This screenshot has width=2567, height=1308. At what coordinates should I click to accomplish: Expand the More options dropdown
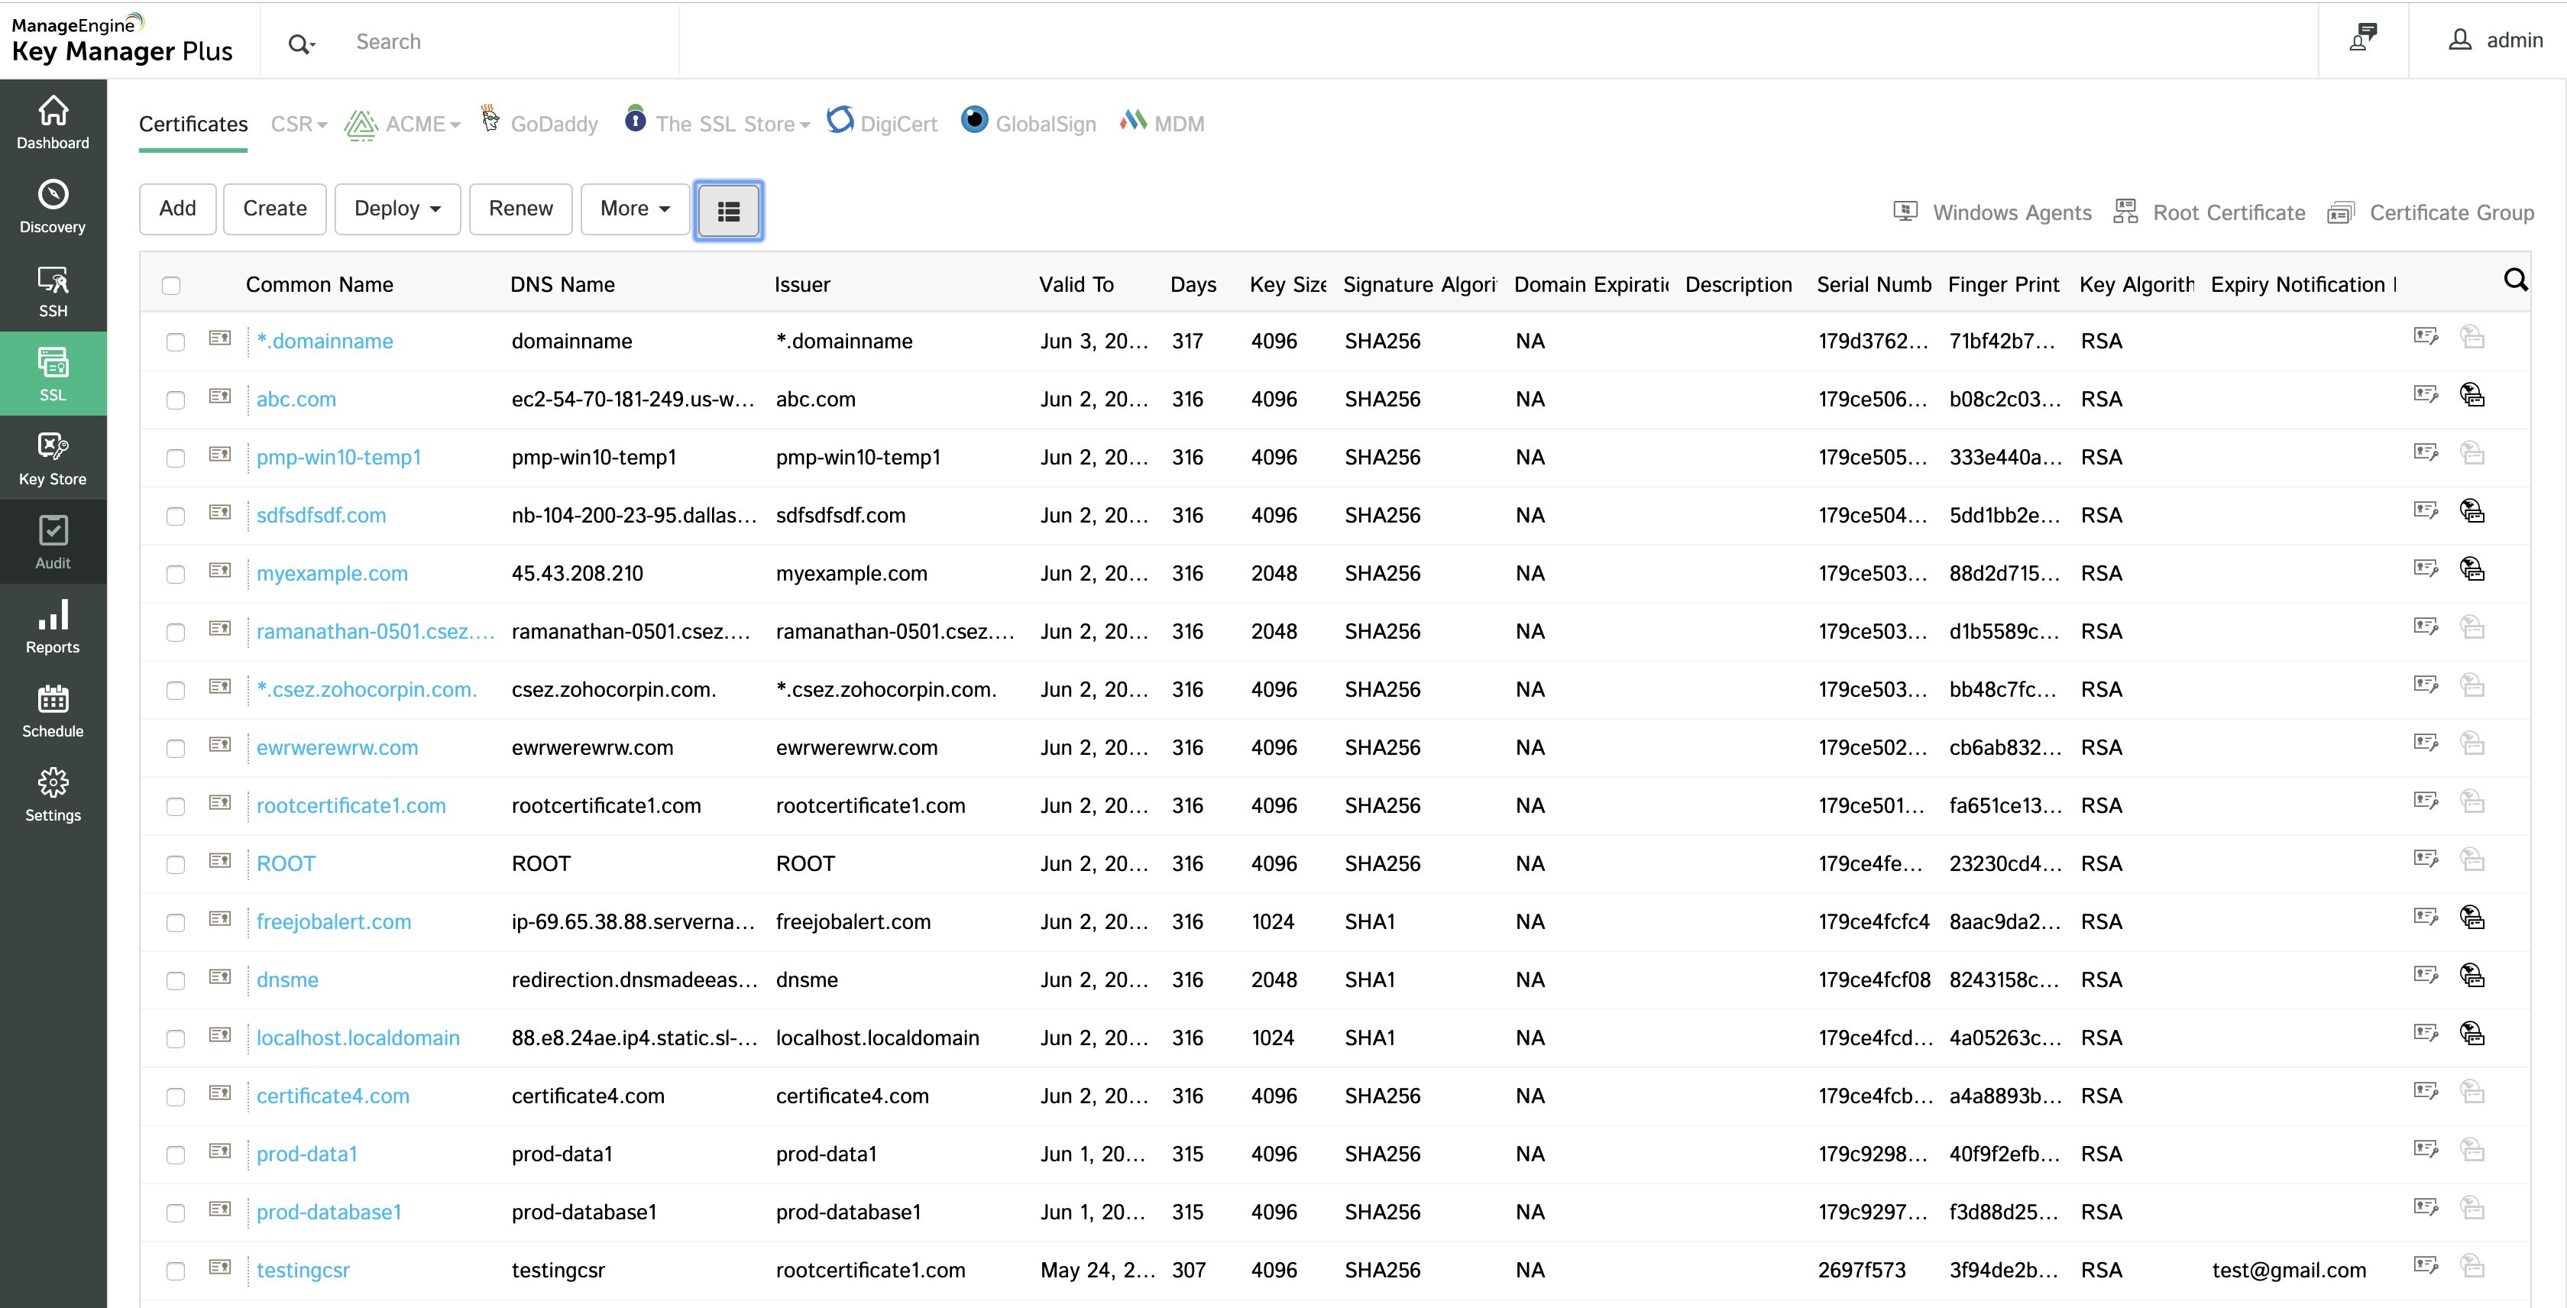[634, 209]
